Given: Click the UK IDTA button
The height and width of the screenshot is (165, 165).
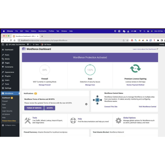Looking at the screenshot, I should tap(50, 108).
